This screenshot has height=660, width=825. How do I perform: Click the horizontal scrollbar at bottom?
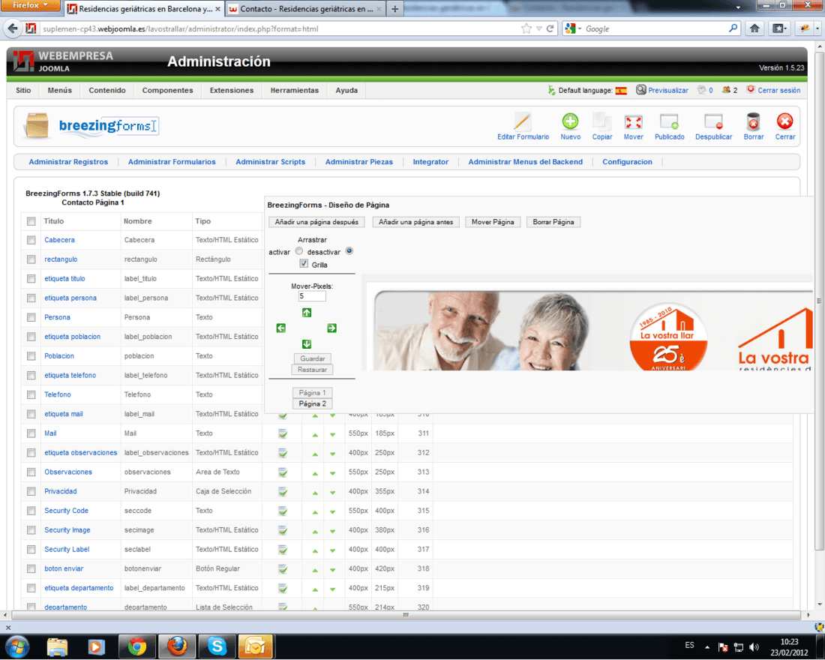[x=405, y=615]
